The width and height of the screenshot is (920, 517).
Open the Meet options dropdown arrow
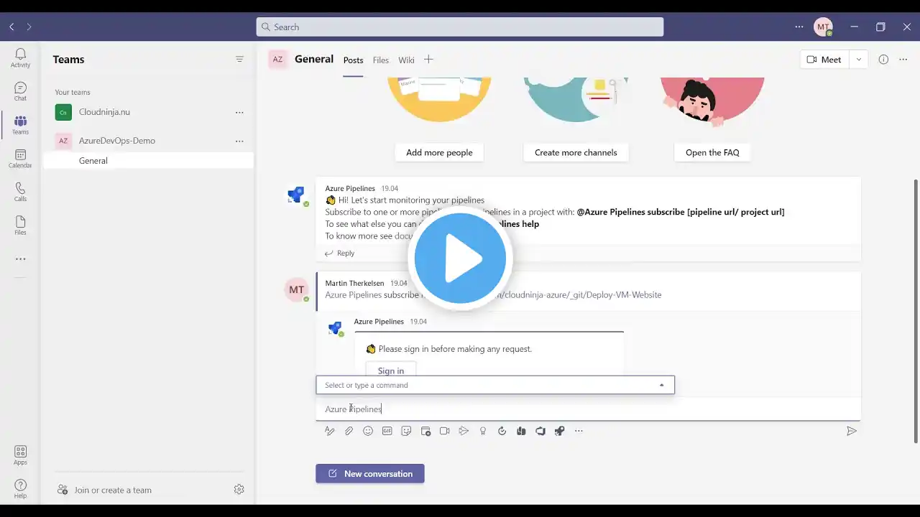(x=858, y=60)
